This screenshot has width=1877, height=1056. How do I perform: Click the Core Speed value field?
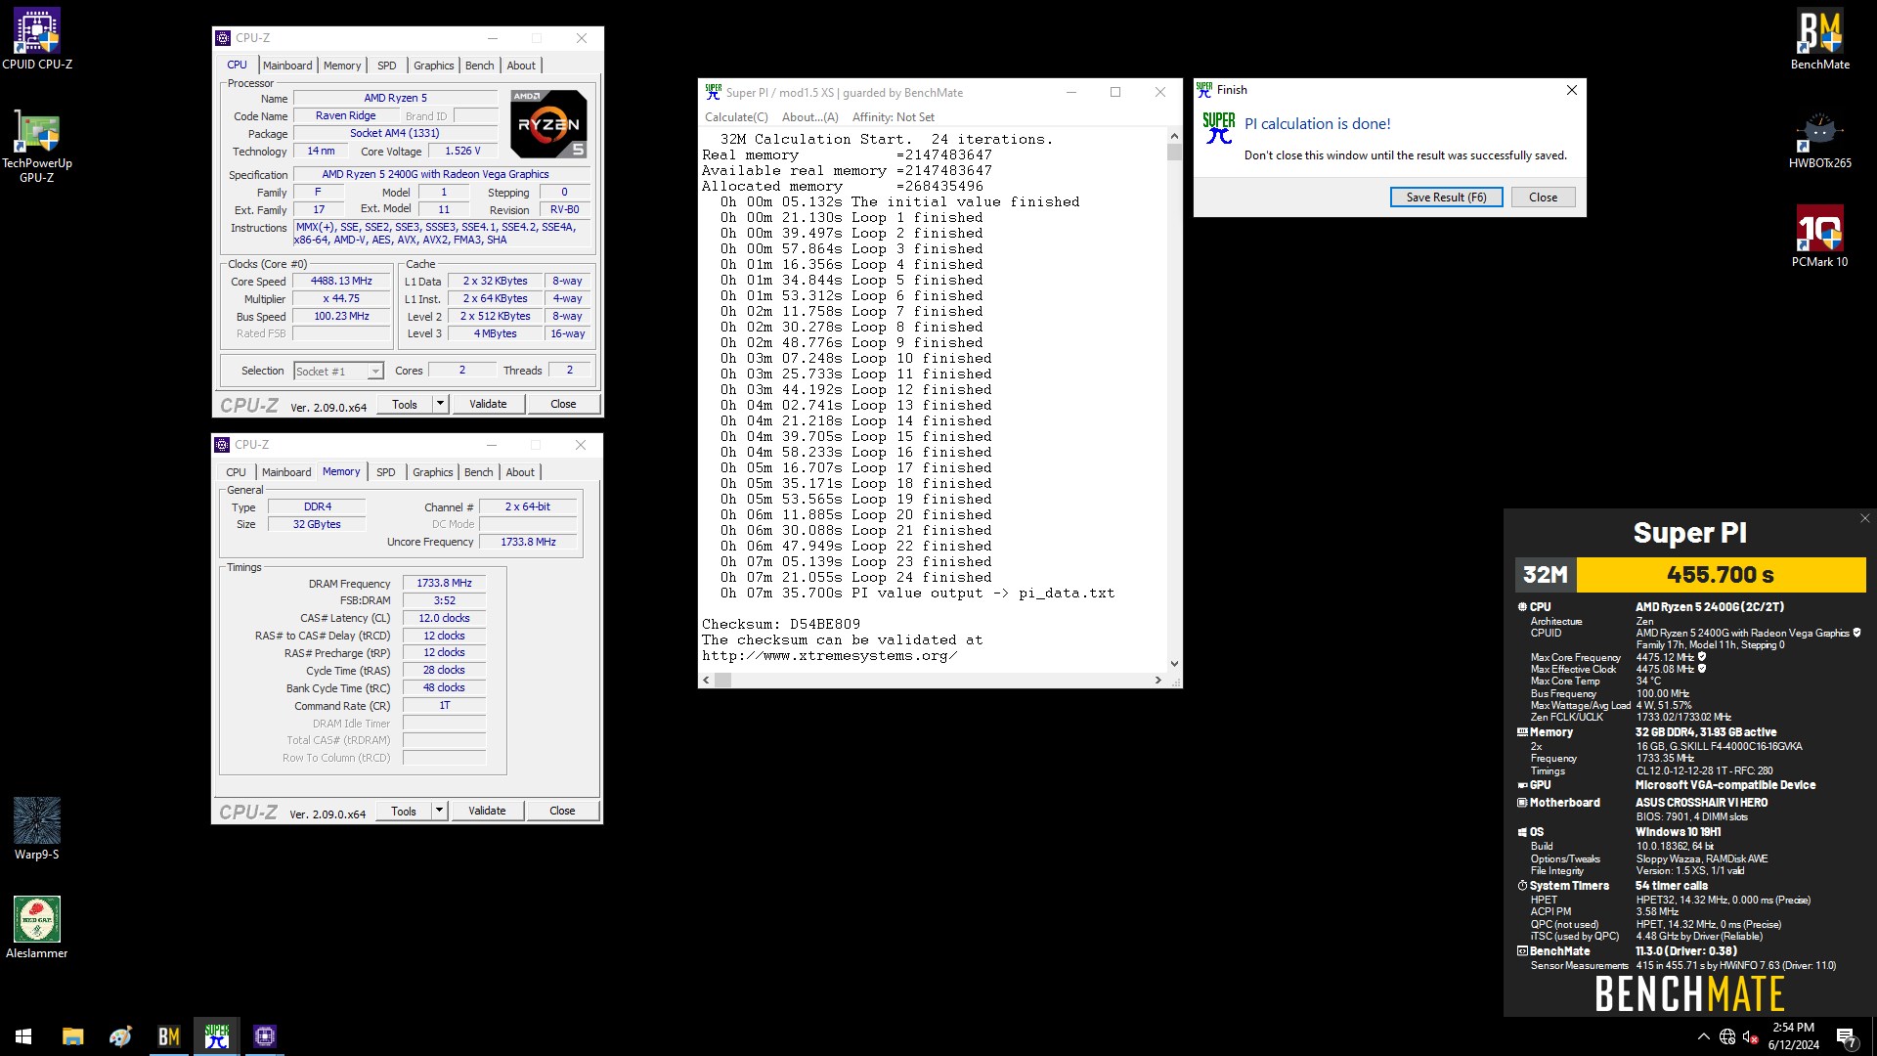pyautogui.click(x=341, y=282)
